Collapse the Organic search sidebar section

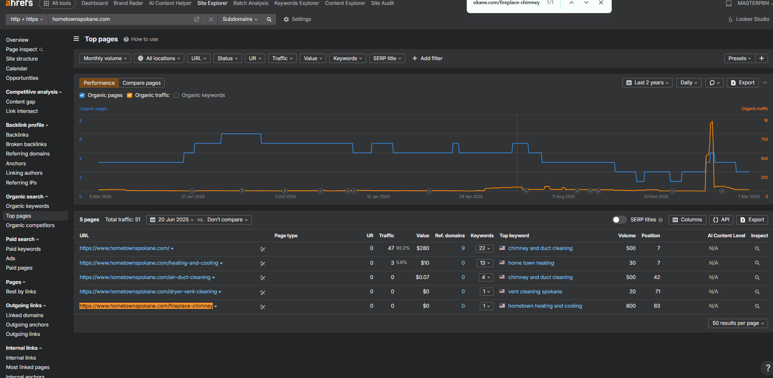click(27, 197)
